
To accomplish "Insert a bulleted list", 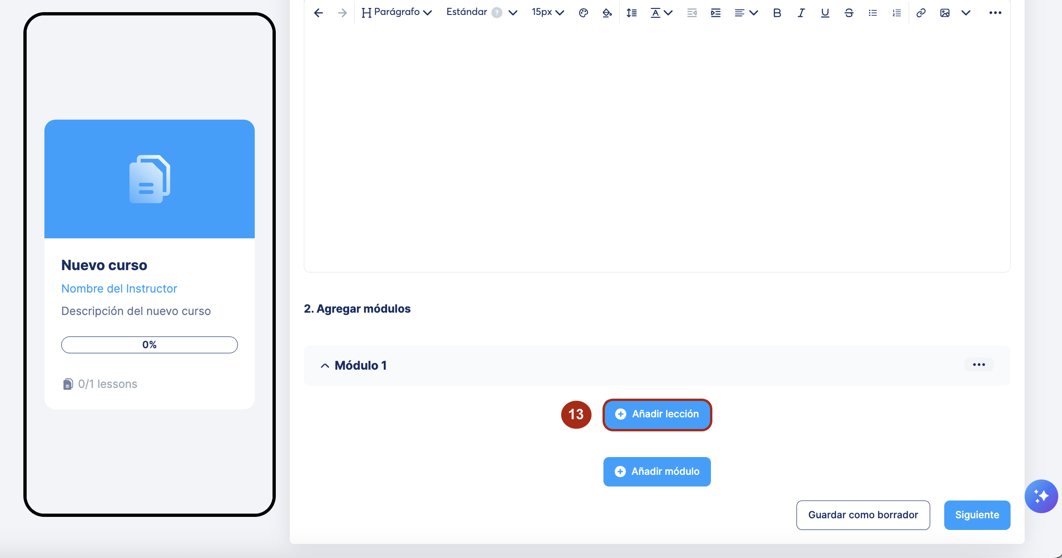I will (x=873, y=13).
